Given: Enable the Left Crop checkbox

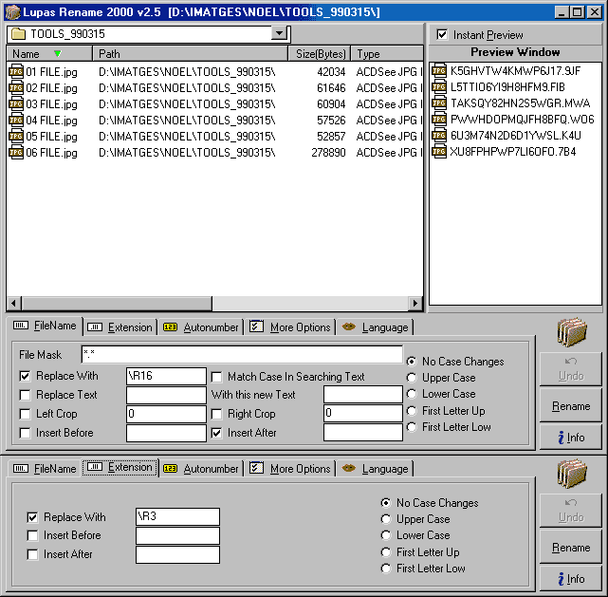Looking at the screenshot, I should (26, 414).
